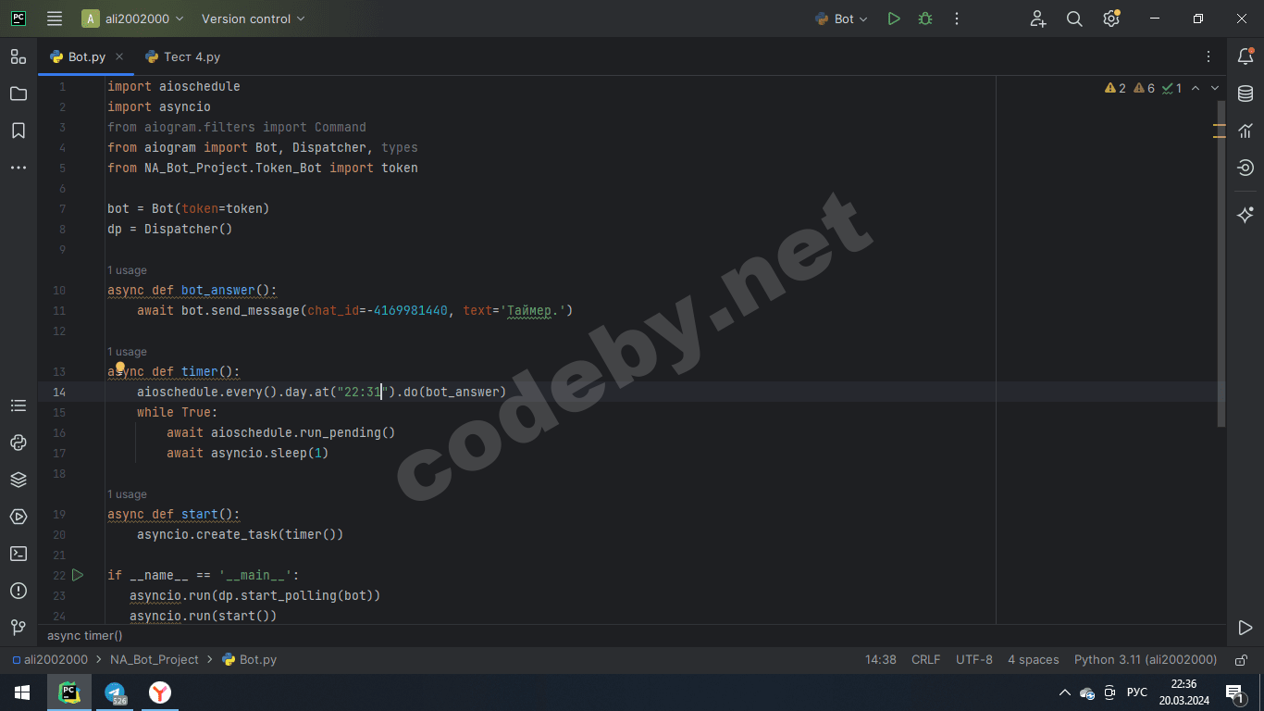Viewport: 1264px width, 711px height.
Task: Open Telegram from the taskbar
Action: pyautogui.click(x=115, y=692)
